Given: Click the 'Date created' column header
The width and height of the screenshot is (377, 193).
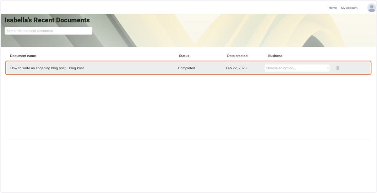Looking at the screenshot, I should click(237, 56).
